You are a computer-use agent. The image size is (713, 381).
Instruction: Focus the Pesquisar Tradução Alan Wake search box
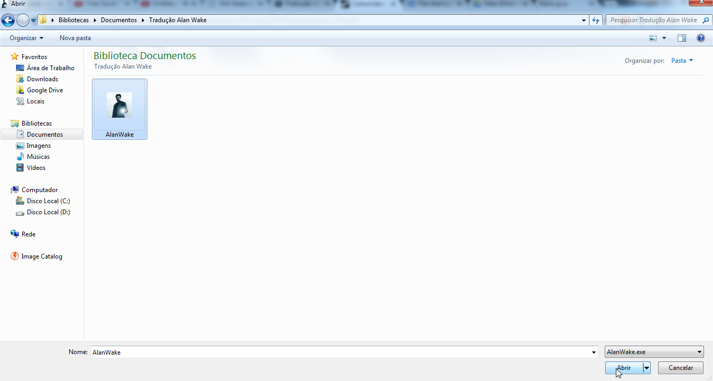653,20
